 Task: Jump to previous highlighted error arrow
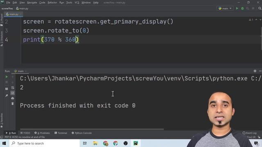click(256, 20)
